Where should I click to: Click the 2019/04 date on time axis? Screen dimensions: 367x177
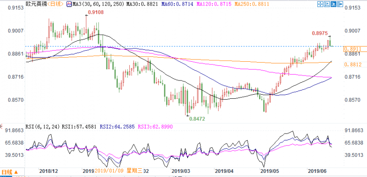(x=224, y=171)
